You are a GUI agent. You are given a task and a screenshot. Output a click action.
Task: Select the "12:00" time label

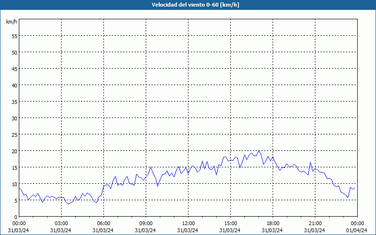pyautogui.click(x=188, y=224)
